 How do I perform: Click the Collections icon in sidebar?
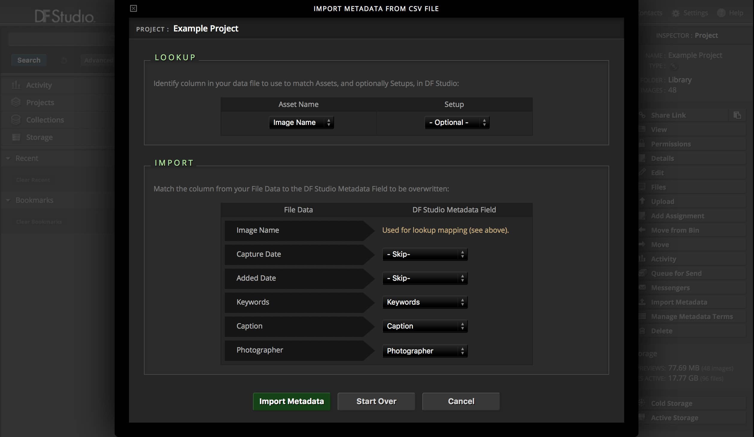point(16,120)
